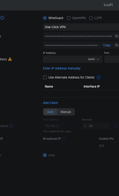Click the Add Client link
119x196 pixels.
click(x=50, y=103)
